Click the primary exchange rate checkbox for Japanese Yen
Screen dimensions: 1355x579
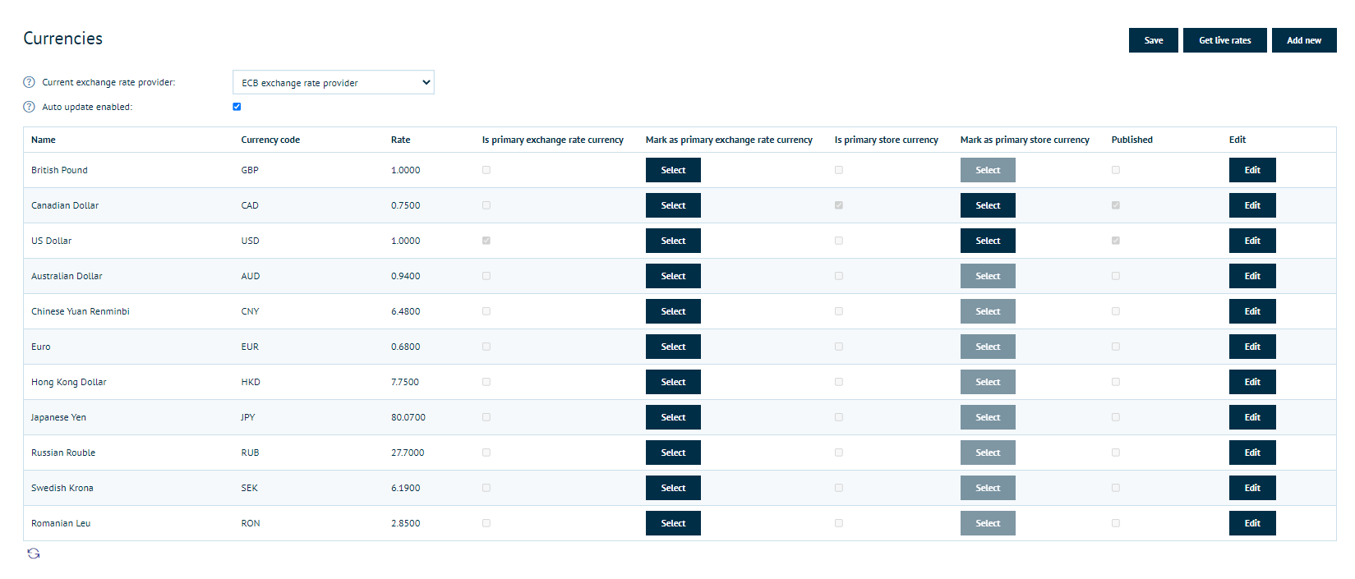486,417
